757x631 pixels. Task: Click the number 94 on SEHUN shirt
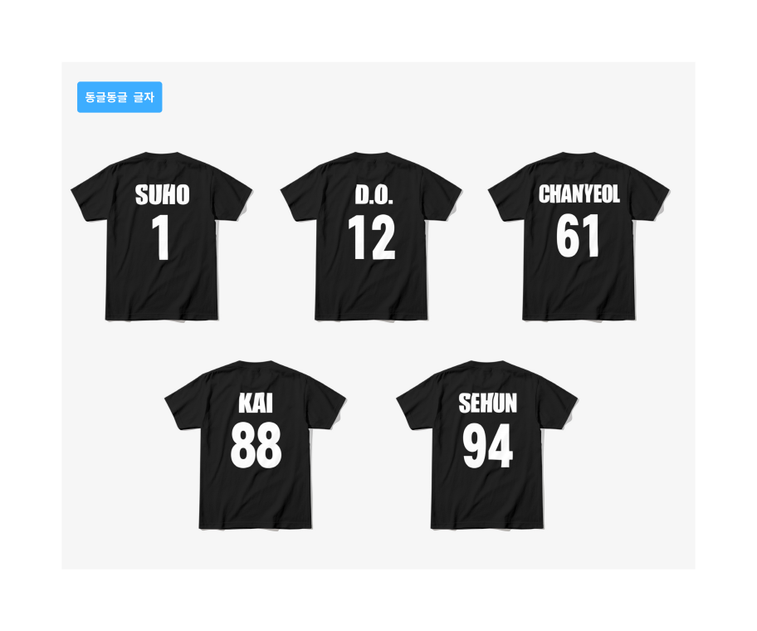(x=487, y=445)
